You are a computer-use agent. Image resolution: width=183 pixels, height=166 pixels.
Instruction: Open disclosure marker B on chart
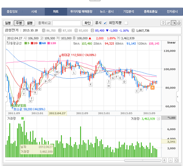pos(141,90)
